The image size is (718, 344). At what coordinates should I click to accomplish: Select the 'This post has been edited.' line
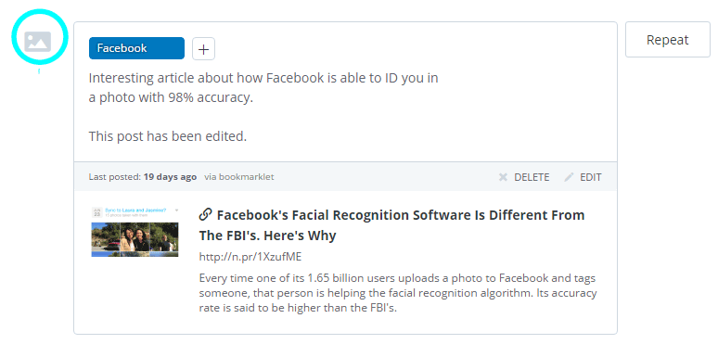pyautogui.click(x=168, y=136)
